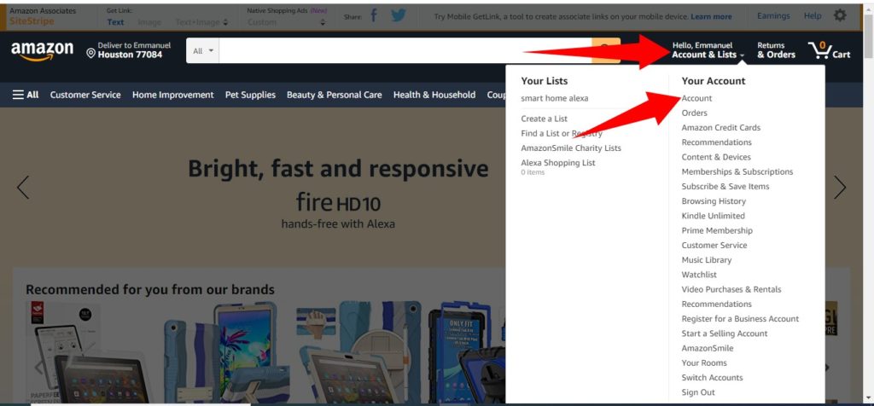Open the screen protector product thumbnail
Viewport: 874px width, 406px height.
(x=88, y=352)
